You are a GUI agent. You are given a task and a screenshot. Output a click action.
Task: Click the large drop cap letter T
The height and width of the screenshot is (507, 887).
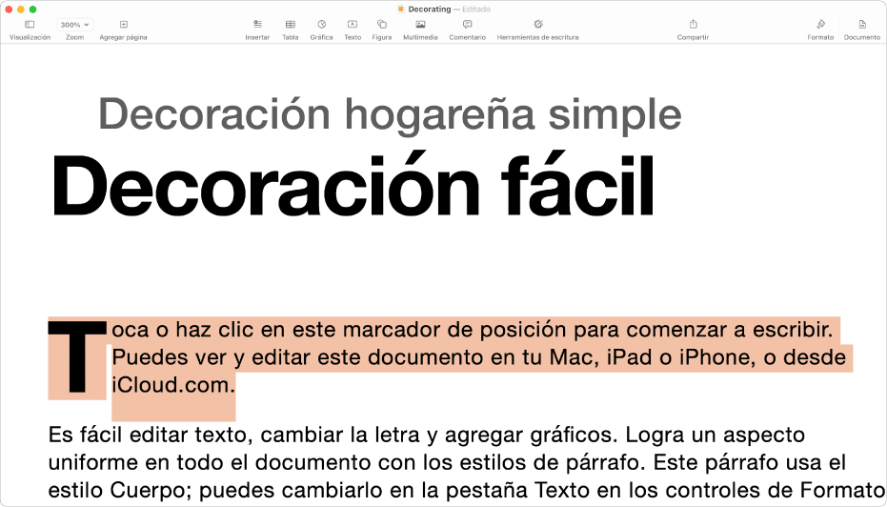77,357
